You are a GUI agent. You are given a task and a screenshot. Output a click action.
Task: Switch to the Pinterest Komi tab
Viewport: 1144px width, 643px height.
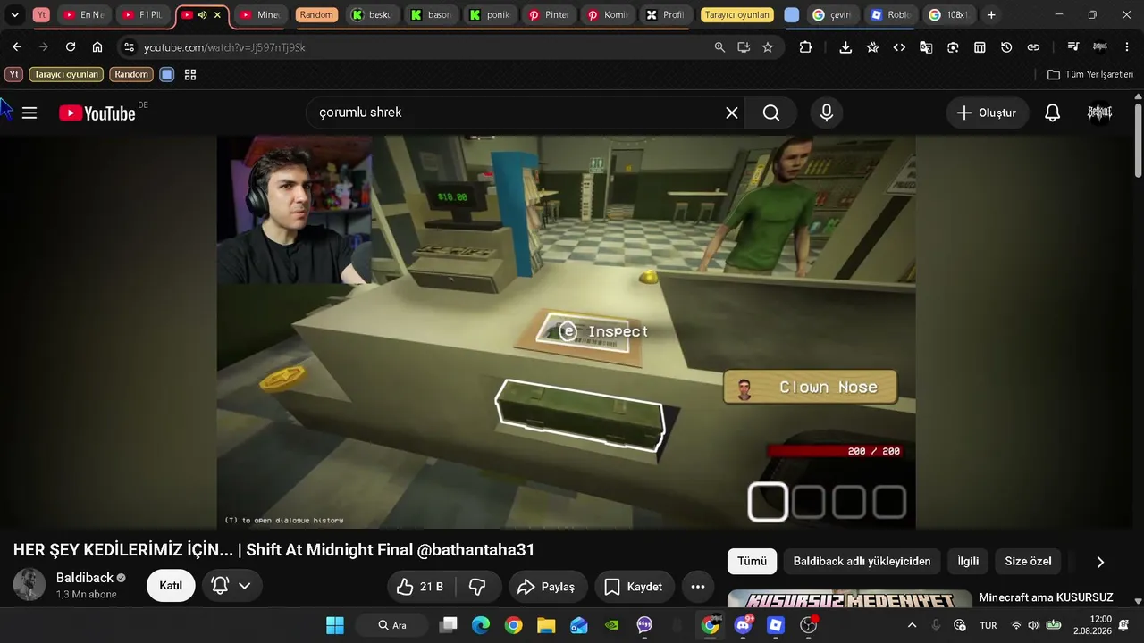click(608, 15)
